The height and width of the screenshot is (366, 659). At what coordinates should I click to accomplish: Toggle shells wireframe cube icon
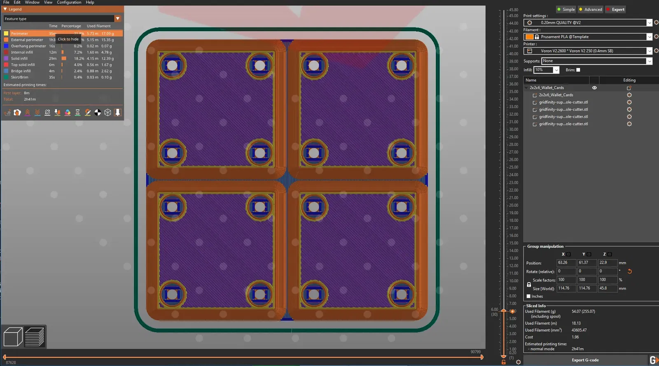[107, 113]
